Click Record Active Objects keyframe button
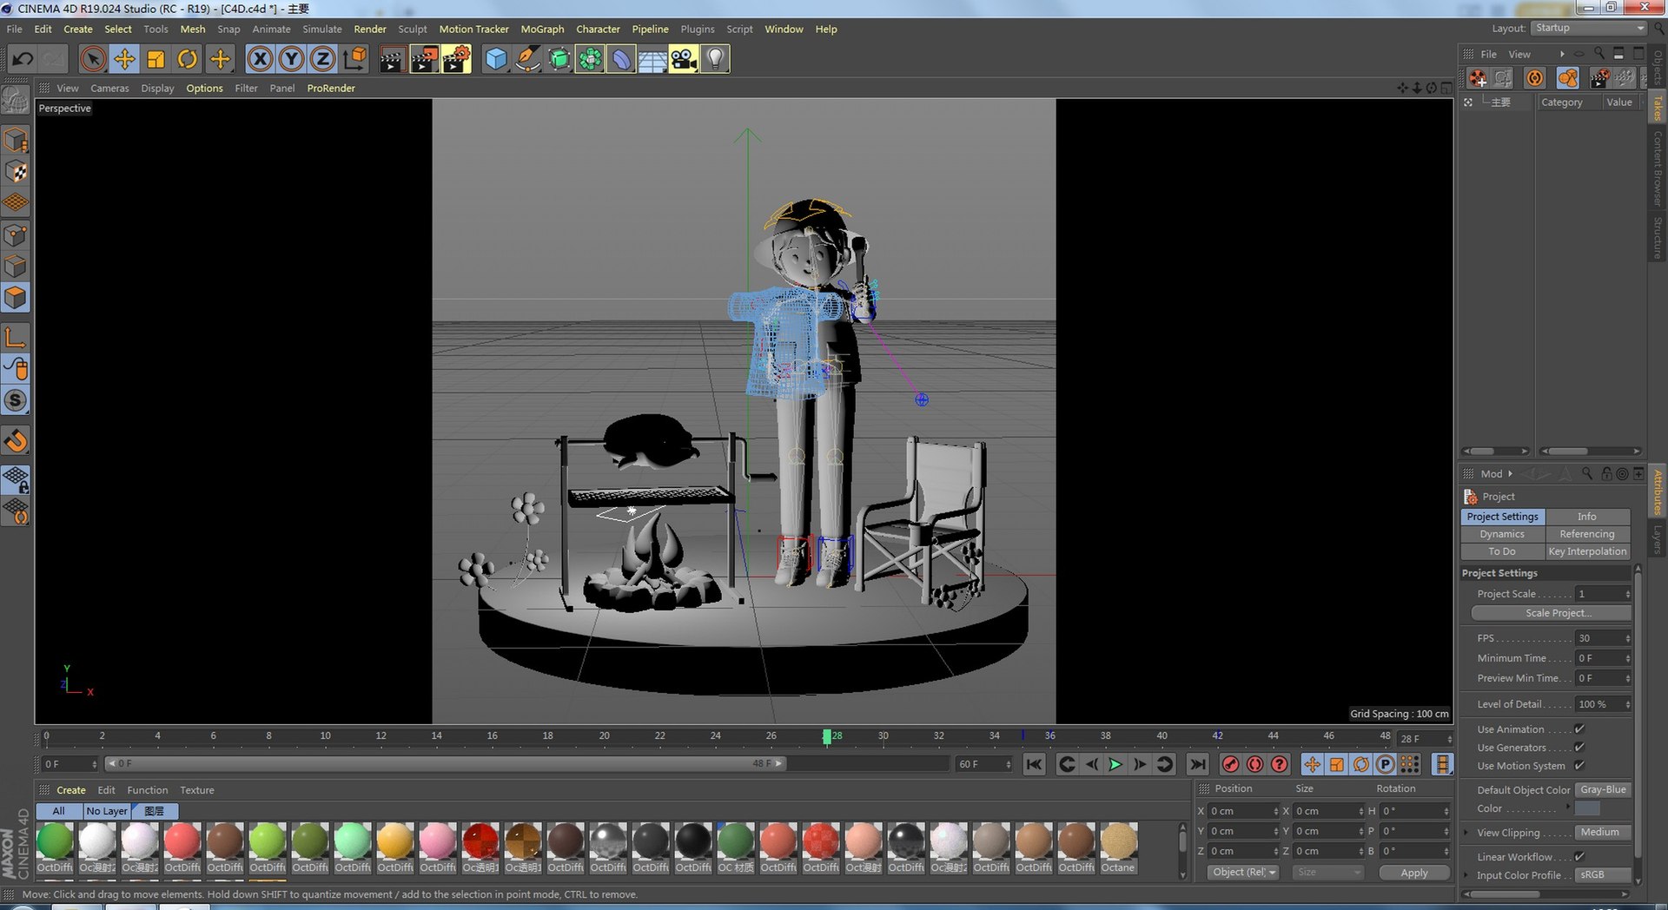The width and height of the screenshot is (1668, 910). (1230, 764)
